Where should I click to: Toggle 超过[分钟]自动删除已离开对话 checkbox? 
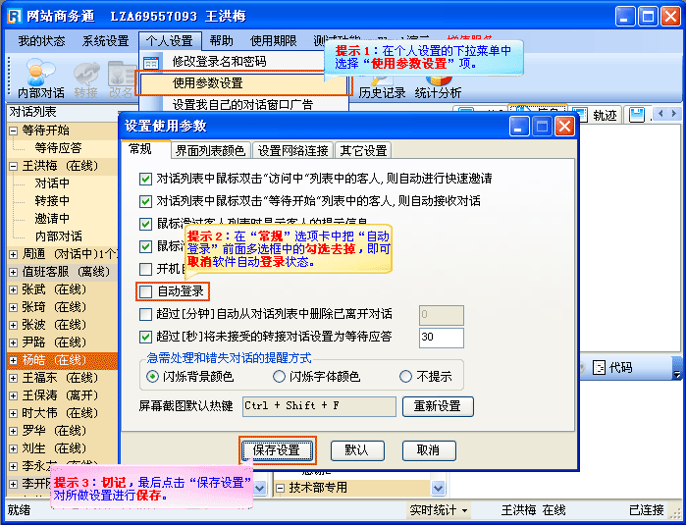146,314
